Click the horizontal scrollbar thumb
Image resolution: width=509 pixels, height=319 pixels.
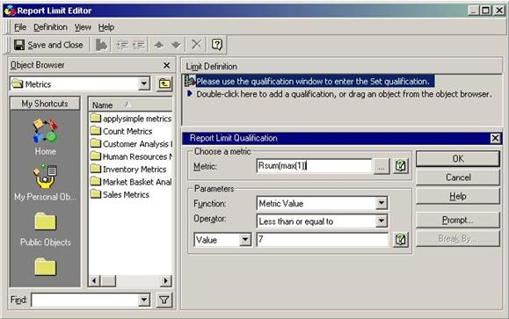[108, 280]
